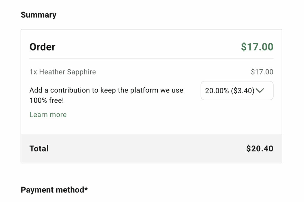
Task: Click the divider line below Order
Action: click(x=151, y=58)
